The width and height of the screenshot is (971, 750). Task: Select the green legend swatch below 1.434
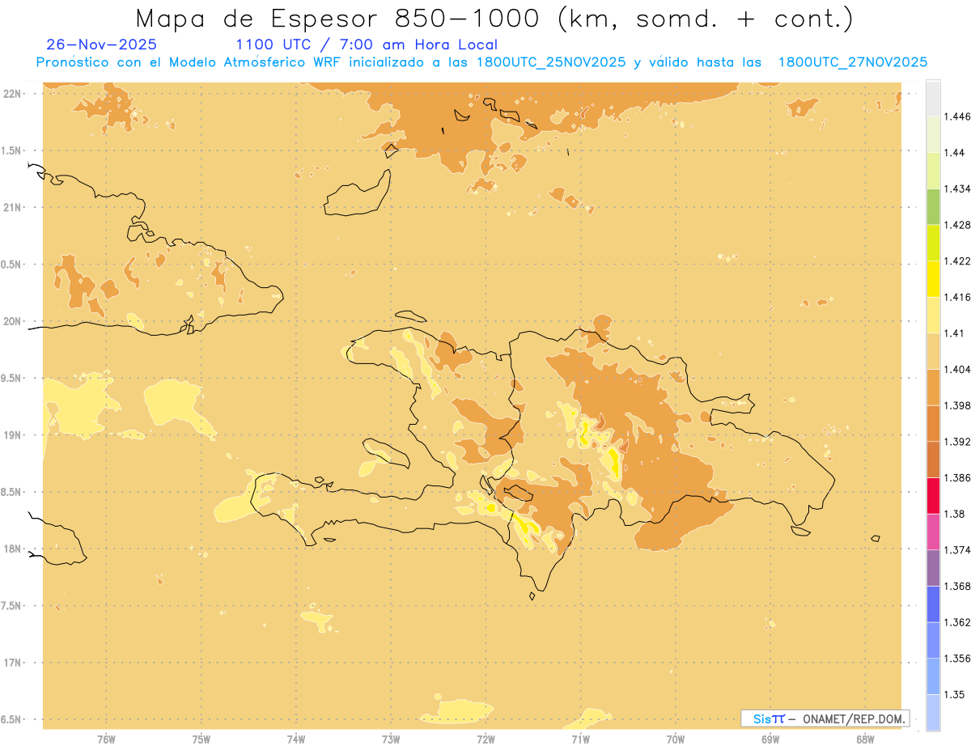(933, 206)
